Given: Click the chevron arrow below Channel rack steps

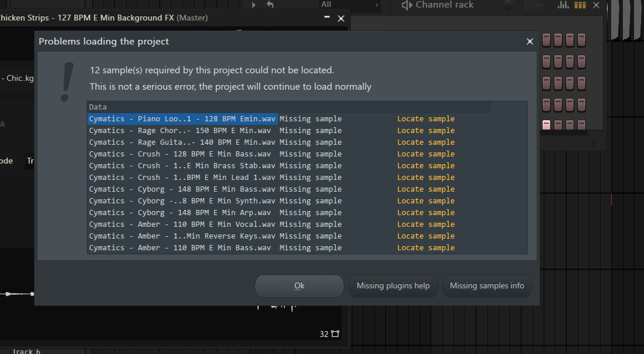Looking at the screenshot, I should pyautogui.click(x=592, y=144).
